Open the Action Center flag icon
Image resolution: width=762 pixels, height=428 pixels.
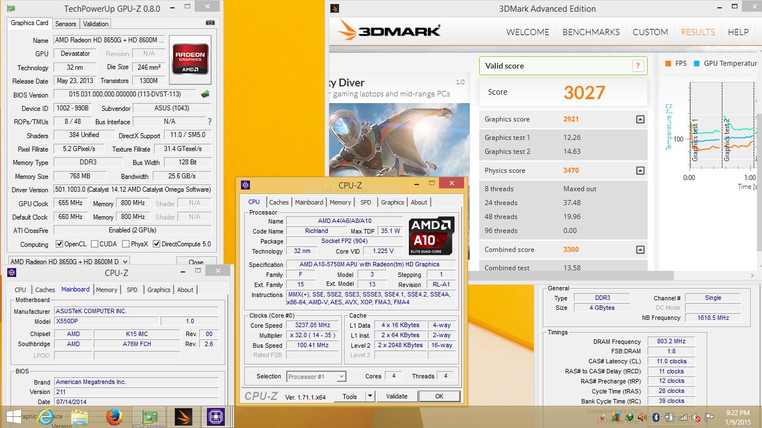click(x=710, y=417)
